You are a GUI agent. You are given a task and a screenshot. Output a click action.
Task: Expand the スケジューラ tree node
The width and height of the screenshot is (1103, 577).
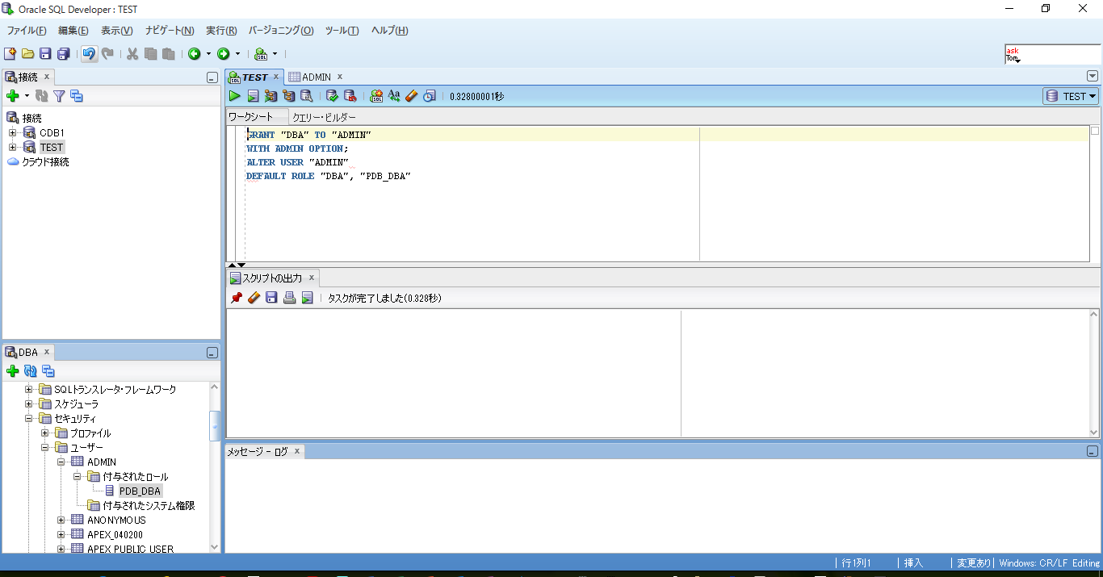(x=29, y=403)
